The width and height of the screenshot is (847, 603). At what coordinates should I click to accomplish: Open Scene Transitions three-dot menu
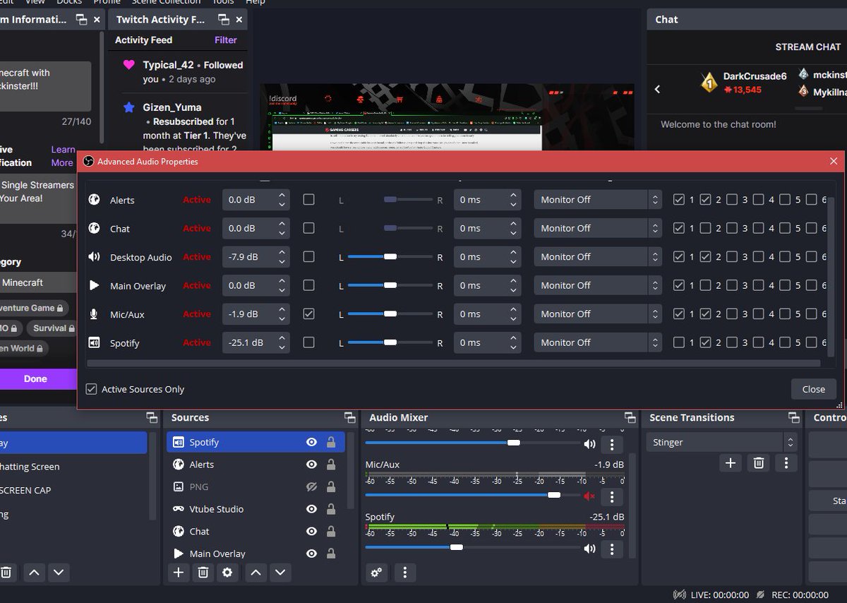click(786, 463)
